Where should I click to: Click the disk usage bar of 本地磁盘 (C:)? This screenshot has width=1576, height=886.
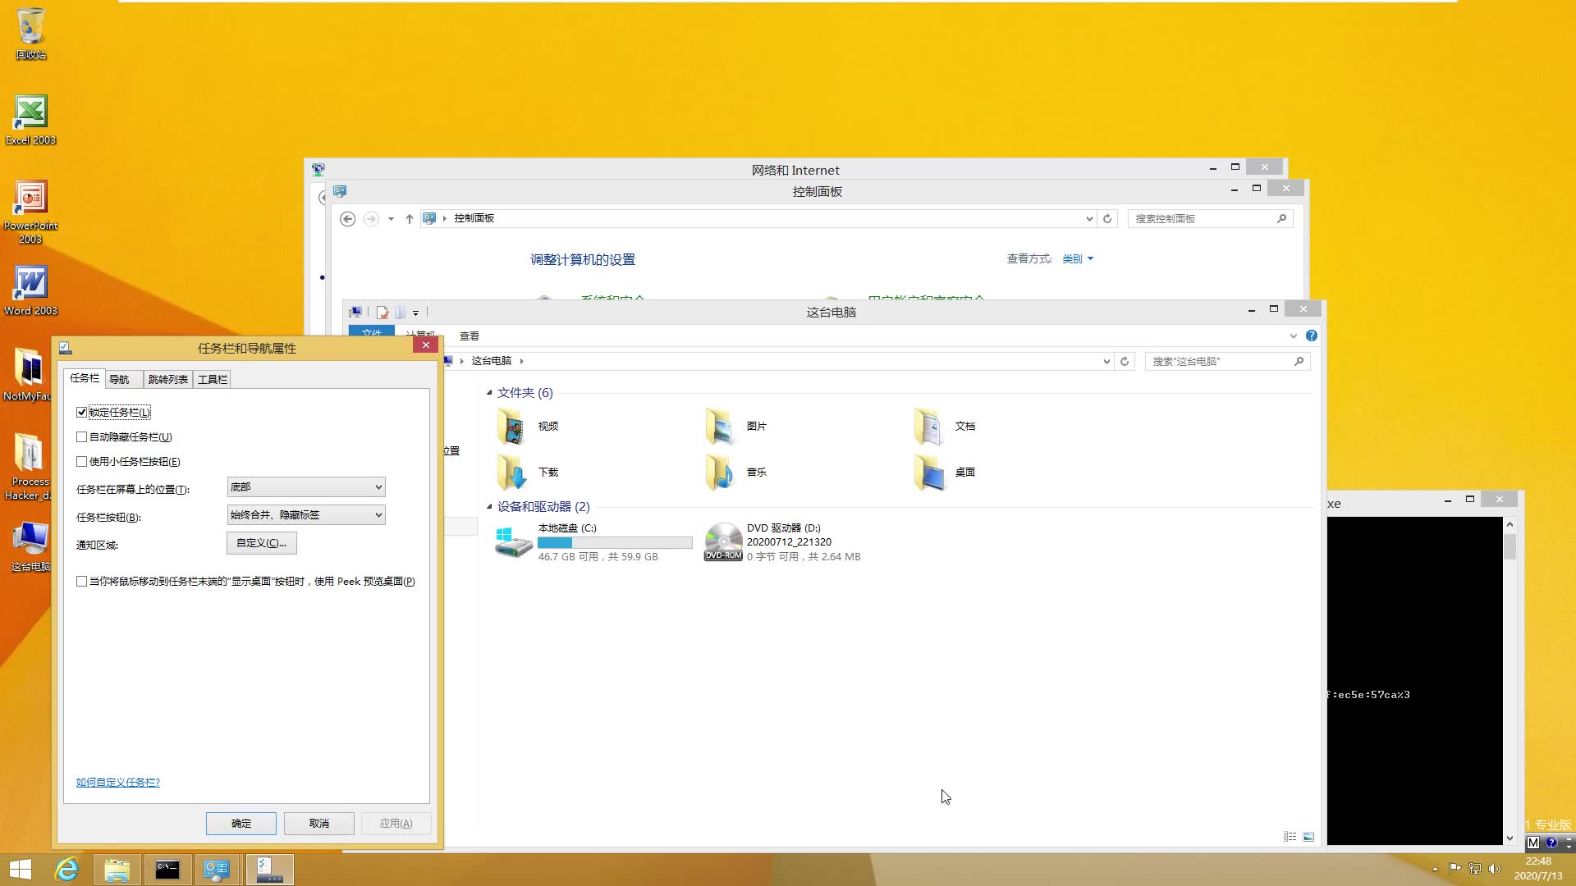(614, 542)
